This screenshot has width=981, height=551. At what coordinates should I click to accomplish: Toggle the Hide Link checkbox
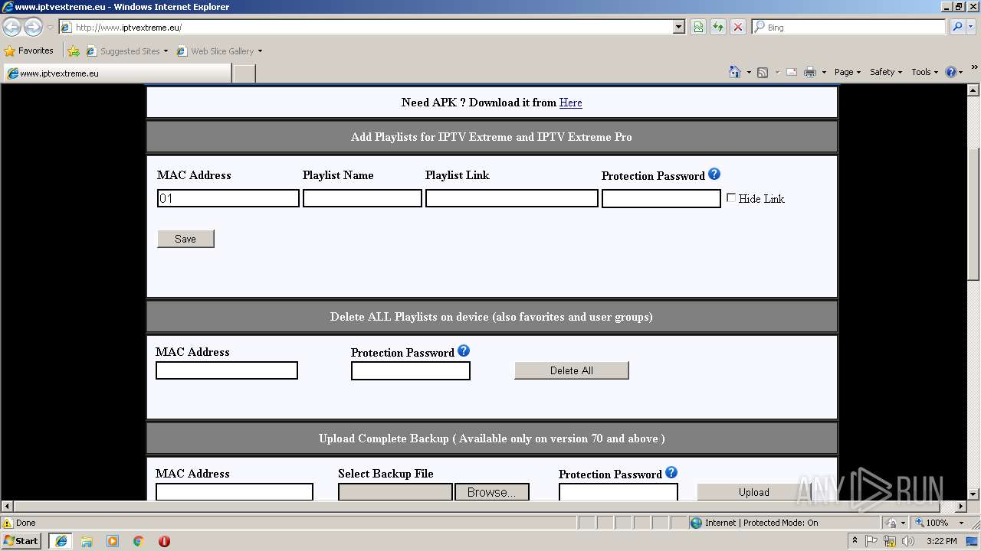coord(731,197)
